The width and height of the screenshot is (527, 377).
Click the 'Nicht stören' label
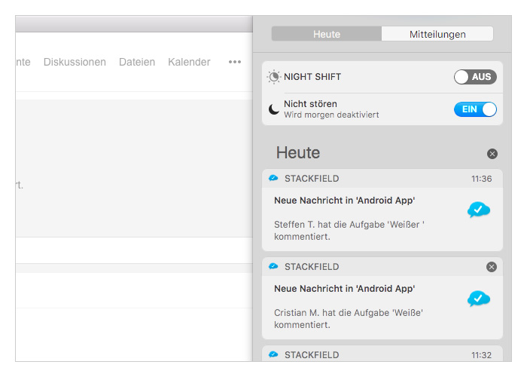310,104
